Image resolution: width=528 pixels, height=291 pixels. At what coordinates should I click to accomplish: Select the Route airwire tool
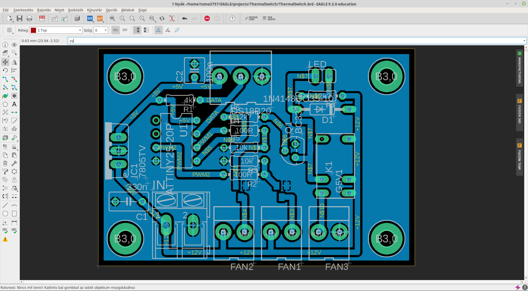click(5, 79)
